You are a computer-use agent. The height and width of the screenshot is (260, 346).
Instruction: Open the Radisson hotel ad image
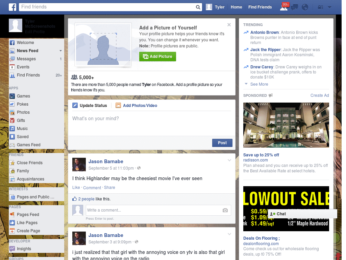click(x=286, y=125)
